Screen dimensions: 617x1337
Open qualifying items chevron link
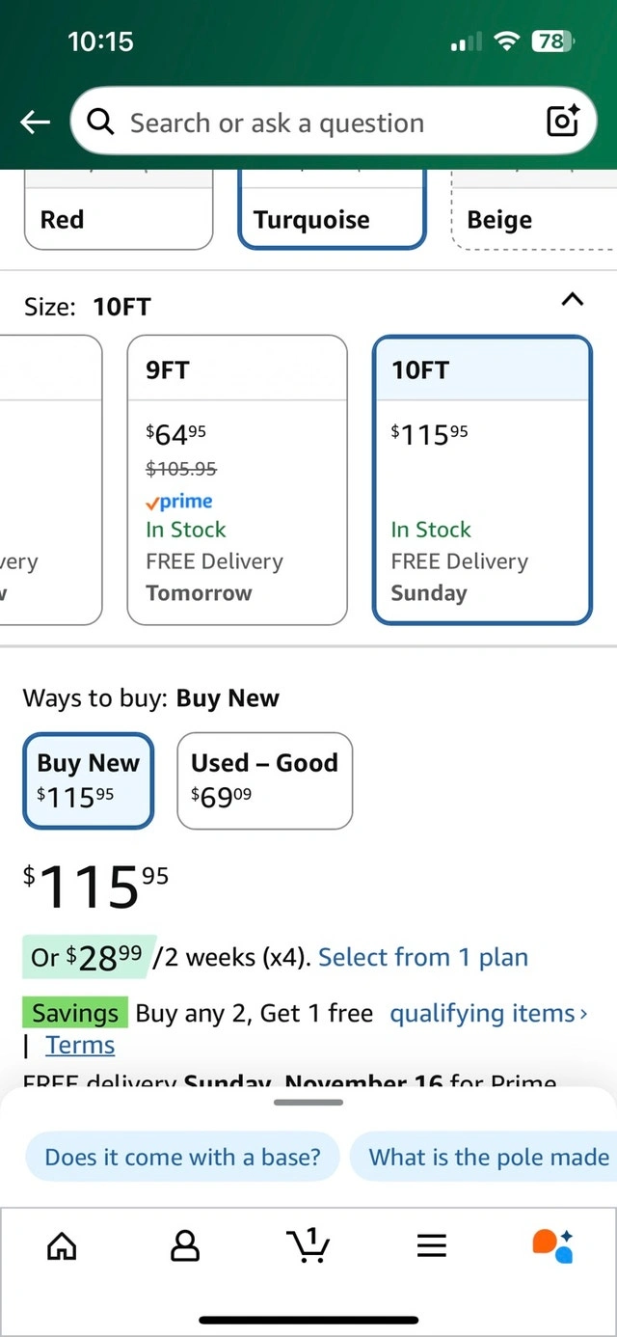tap(488, 1014)
